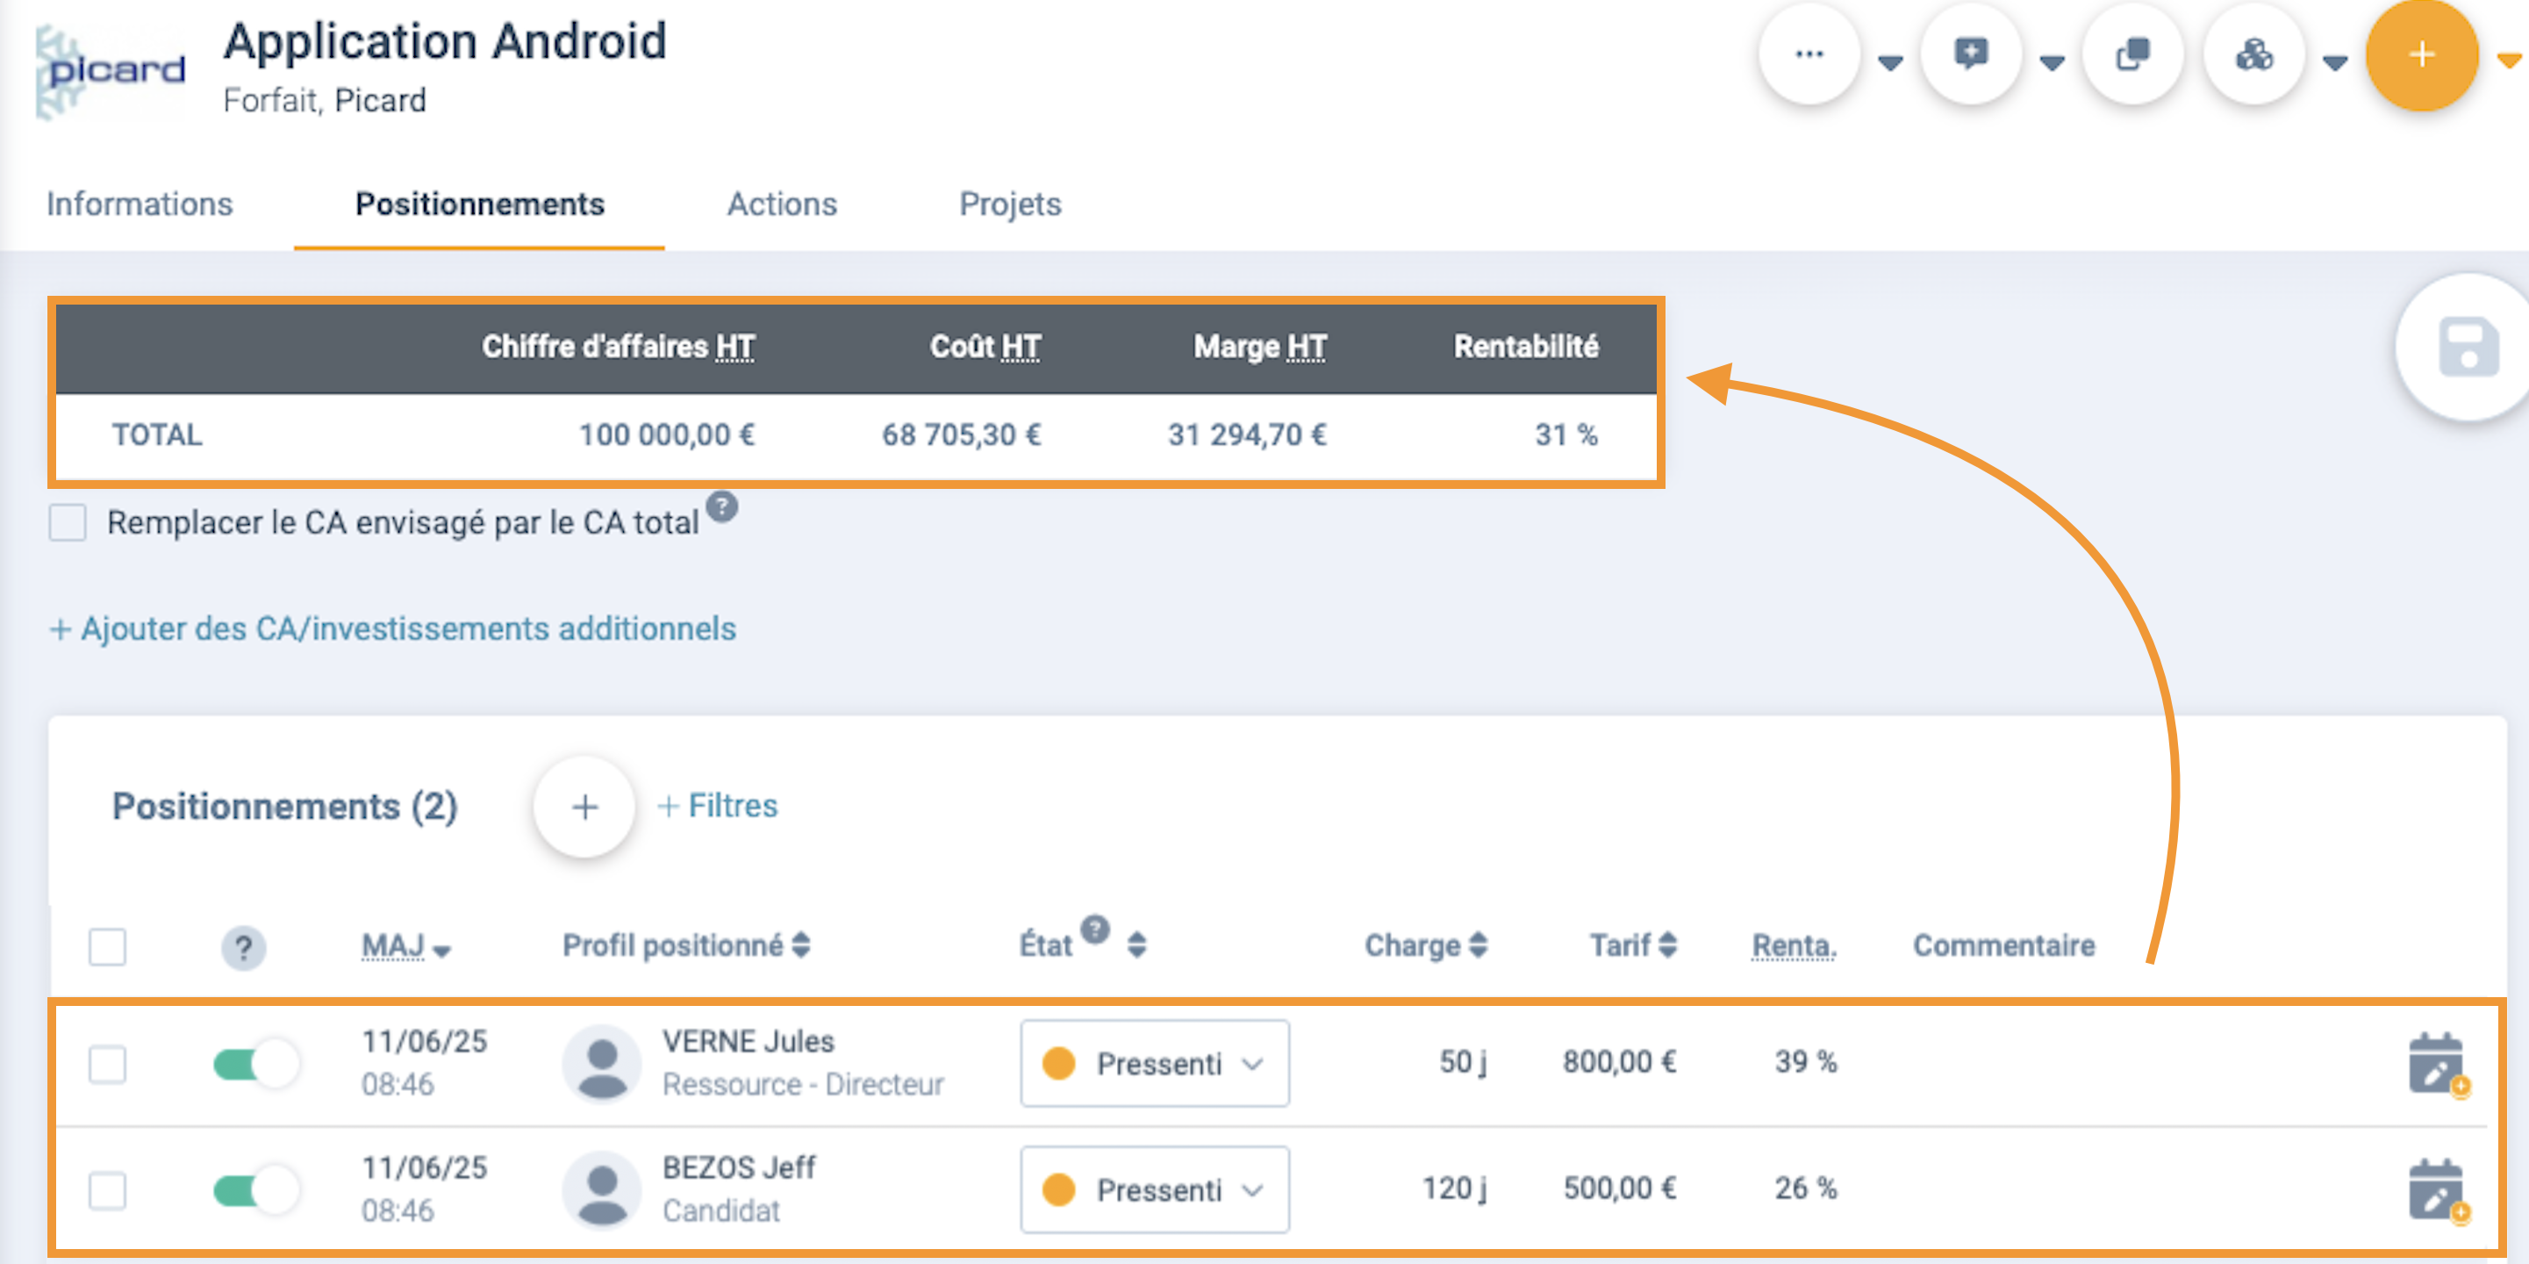Click the 500,00 € tarif value

point(1620,1189)
